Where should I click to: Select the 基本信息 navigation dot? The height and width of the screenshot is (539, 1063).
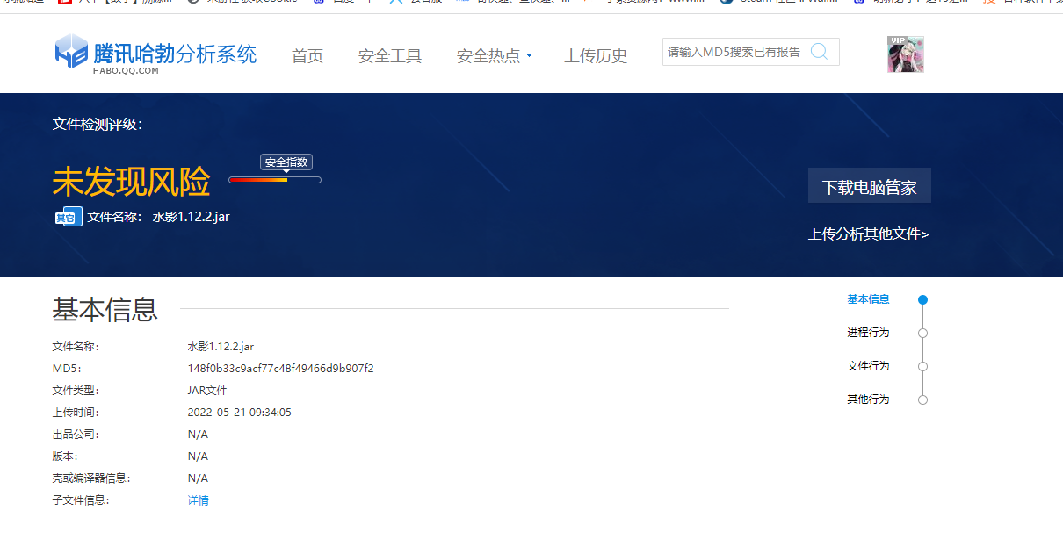922,299
